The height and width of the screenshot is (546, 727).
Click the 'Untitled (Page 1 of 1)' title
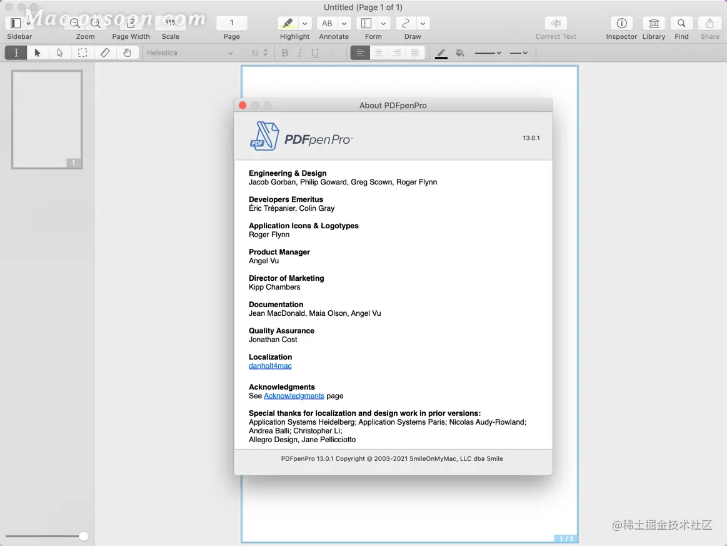click(x=363, y=7)
